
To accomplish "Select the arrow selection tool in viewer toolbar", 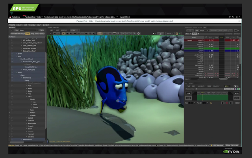I will click(x=63, y=33).
